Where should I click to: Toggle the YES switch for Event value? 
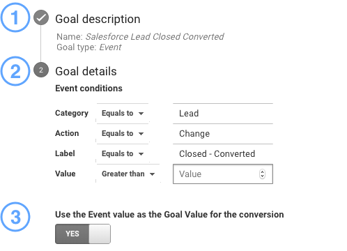(83, 234)
